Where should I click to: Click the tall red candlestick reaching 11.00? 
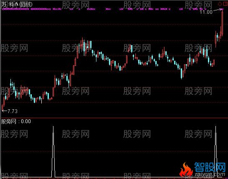pos(222,23)
